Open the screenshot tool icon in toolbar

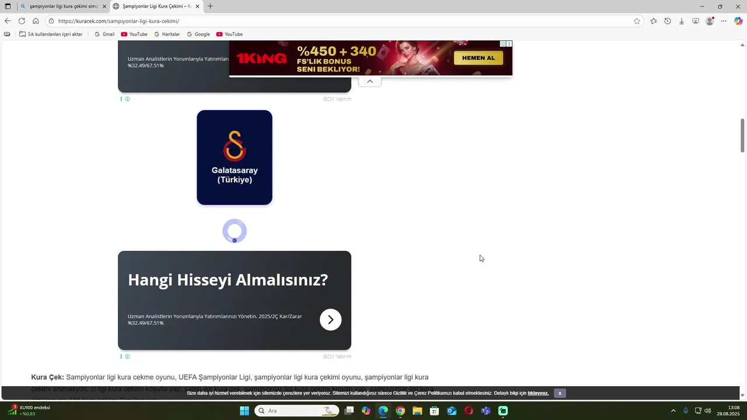point(696,21)
